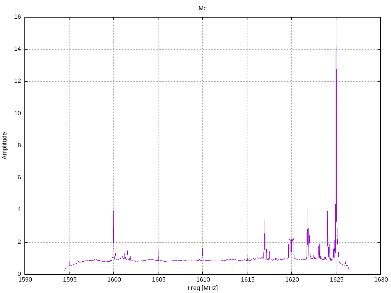This screenshot has width=391, height=293.
Task: Click the y-axis tick label 14
Action: point(18,49)
